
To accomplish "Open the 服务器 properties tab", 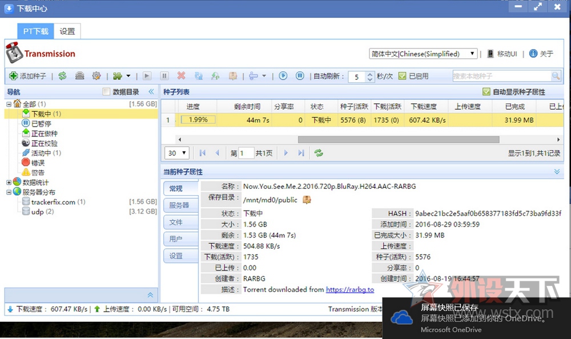I will coord(180,205).
